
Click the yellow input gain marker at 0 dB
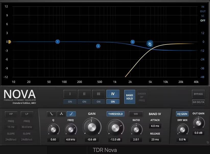coord(9,42)
